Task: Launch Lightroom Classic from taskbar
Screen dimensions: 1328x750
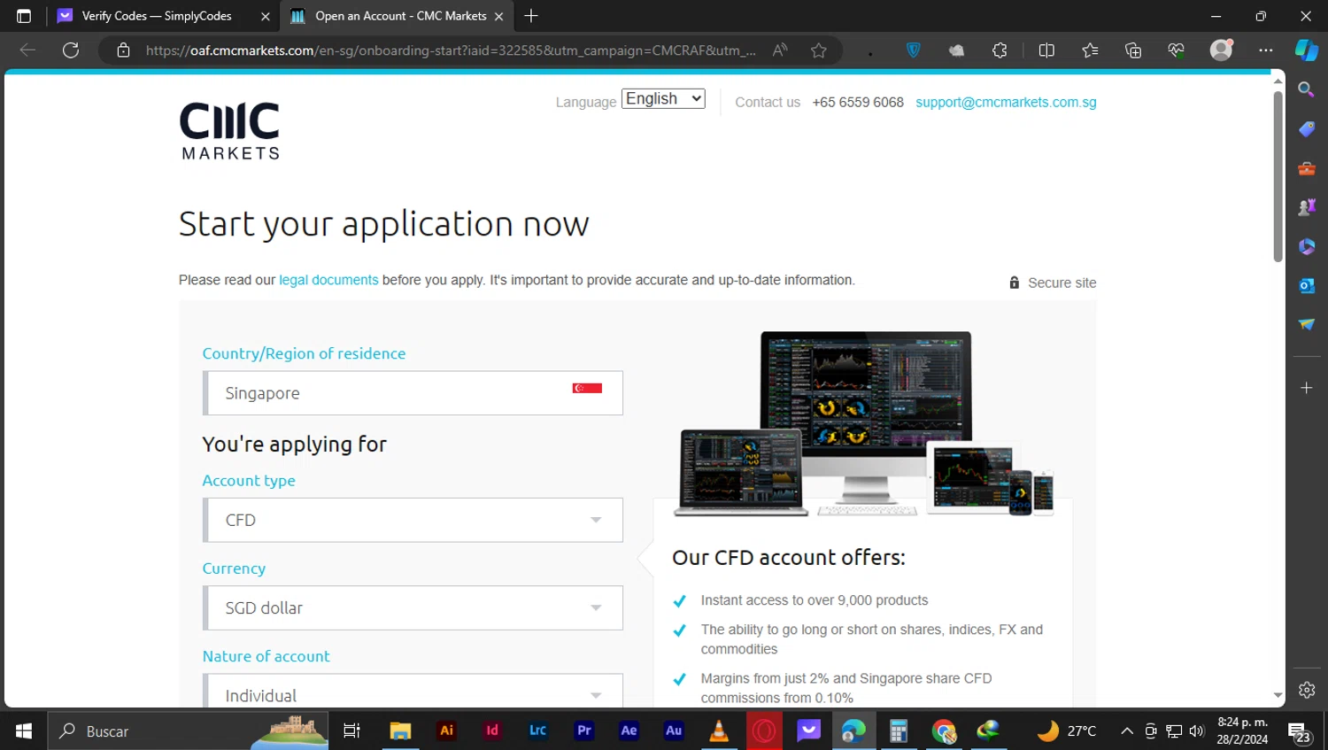Action: click(x=537, y=731)
